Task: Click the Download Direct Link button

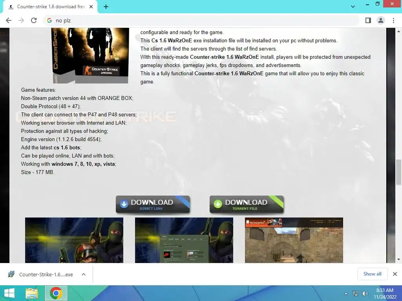Action: pyautogui.click(x=153, y=204)
